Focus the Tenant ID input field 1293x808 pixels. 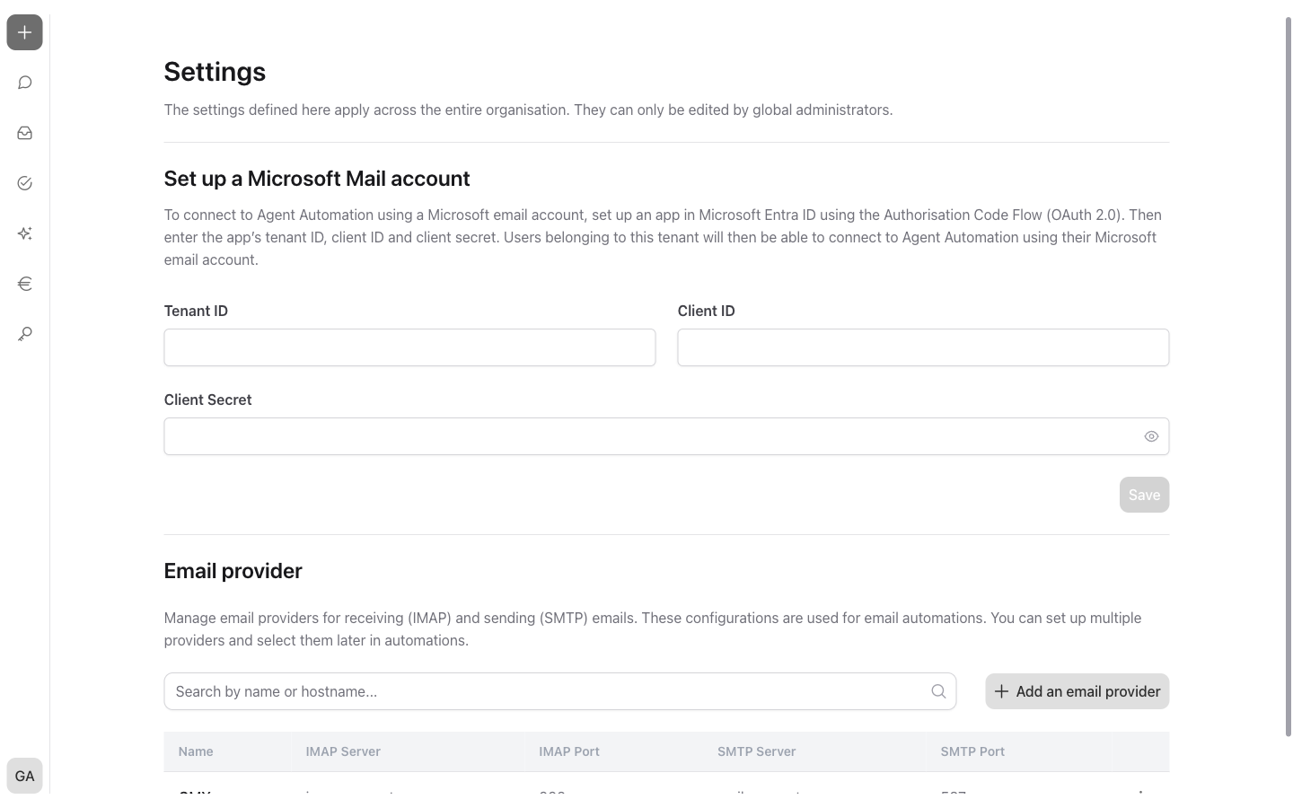click(x=409, y=347)
